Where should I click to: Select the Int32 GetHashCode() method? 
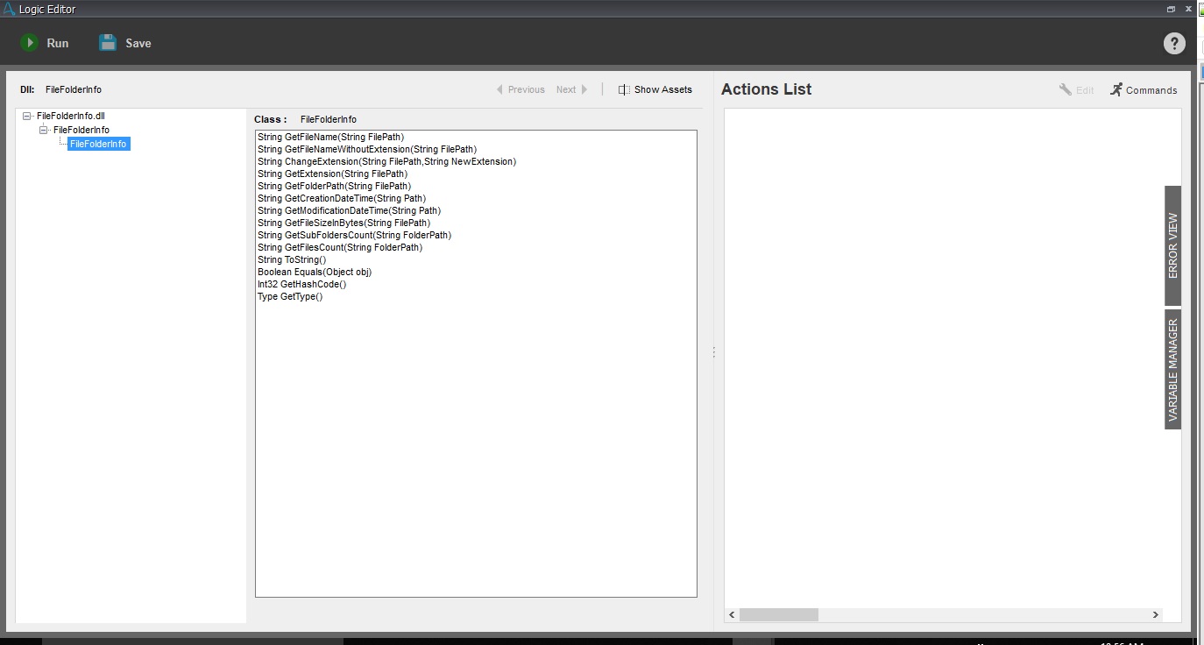[x=301, y=284]
